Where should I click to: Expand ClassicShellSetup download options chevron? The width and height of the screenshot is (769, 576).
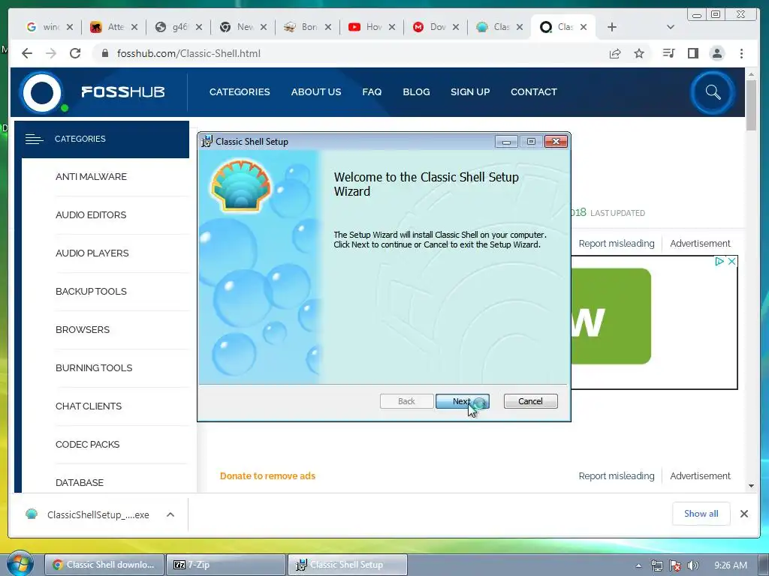coord(170,514)
